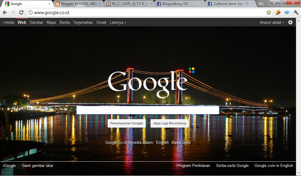Click Ganti gambar latar link
The width and height of the screenshot is (301, 176).
[x=37, y=166]
